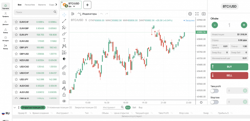
Task: Click the back arrow tool icon
Action: [64, 59]
